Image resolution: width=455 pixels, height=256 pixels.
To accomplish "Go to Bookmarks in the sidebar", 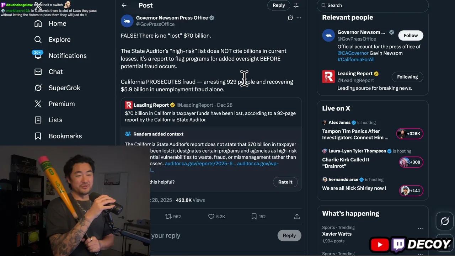I will [x=65, y=136].
